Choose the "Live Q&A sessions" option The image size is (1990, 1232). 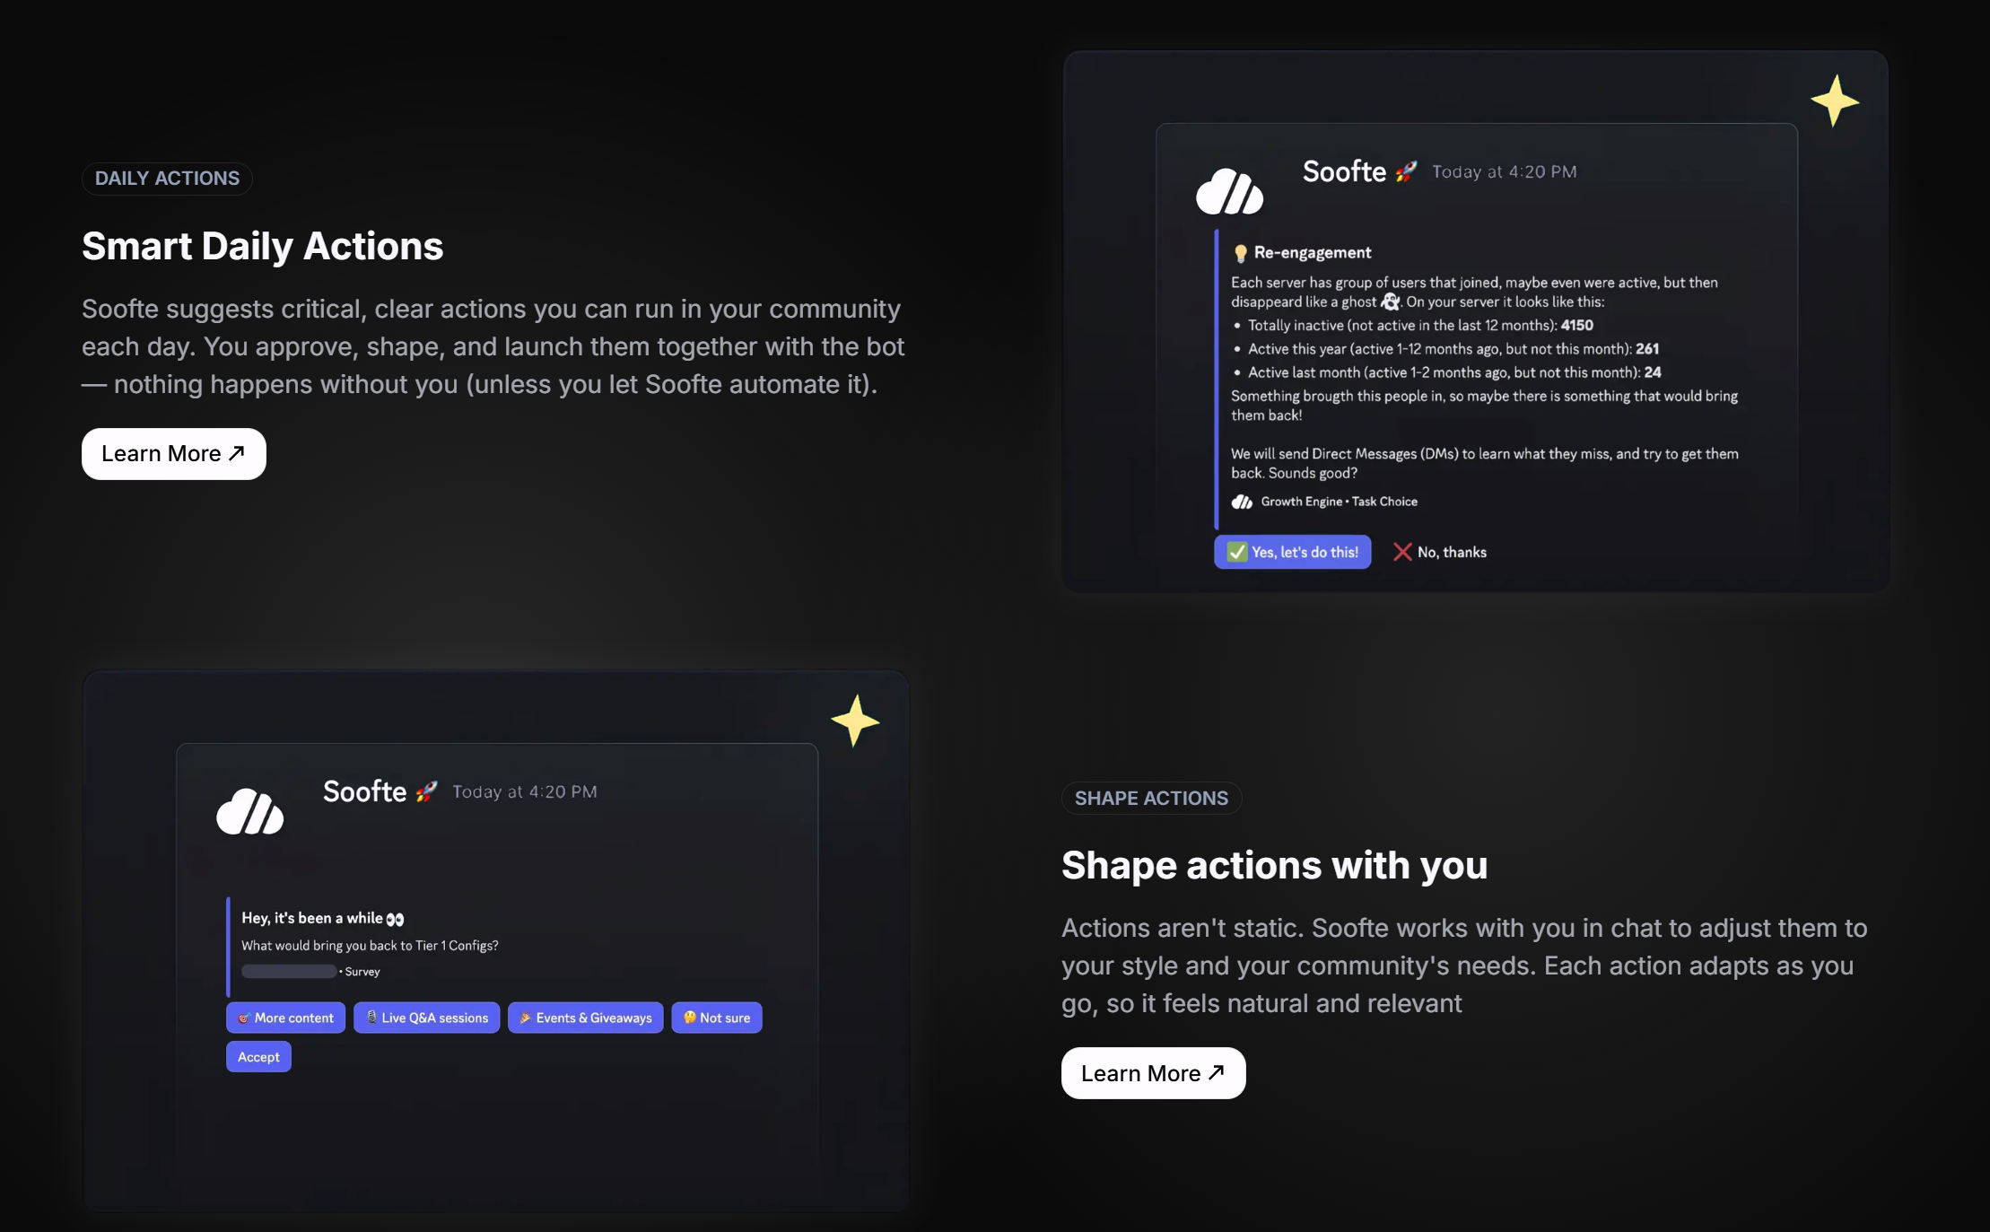point(426,1018)
